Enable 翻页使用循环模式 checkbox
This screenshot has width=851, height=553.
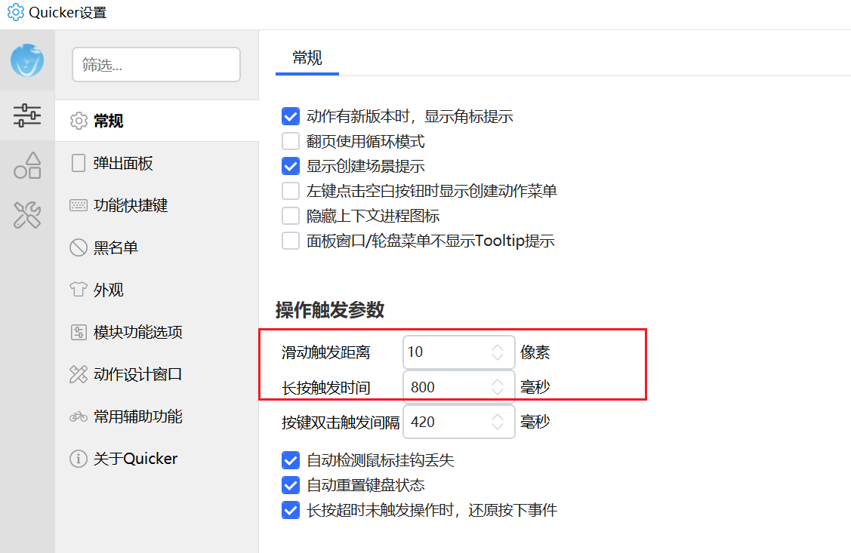click(291, 141)
